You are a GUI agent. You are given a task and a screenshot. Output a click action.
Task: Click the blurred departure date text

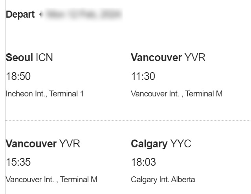click(83, 15)
